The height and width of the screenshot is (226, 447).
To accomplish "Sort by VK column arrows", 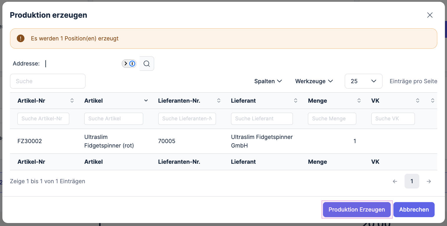I will 418,101.
